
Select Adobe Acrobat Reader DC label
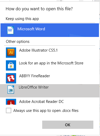click(41, 102)
